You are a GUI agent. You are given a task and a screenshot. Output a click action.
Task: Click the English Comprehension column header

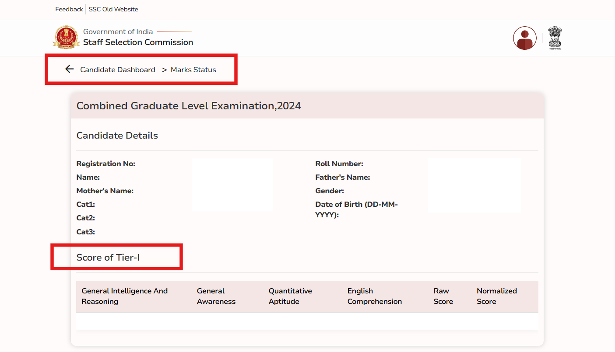click(x=374, y=296)
